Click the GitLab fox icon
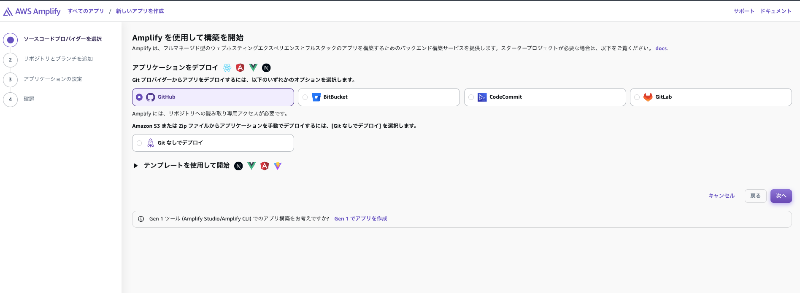 point(648,97)
